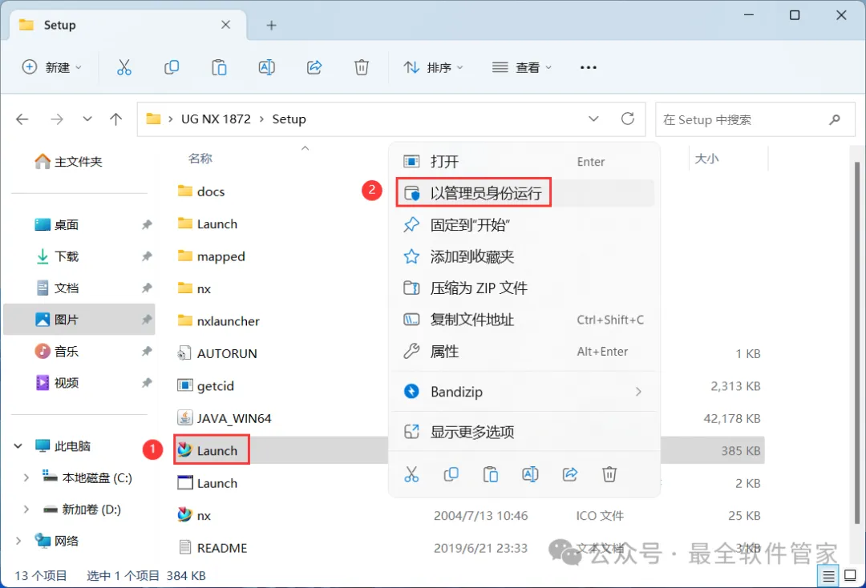Refresh the current folder view
The width and height of the screenshot is (866, 588).
coord(628,119)
